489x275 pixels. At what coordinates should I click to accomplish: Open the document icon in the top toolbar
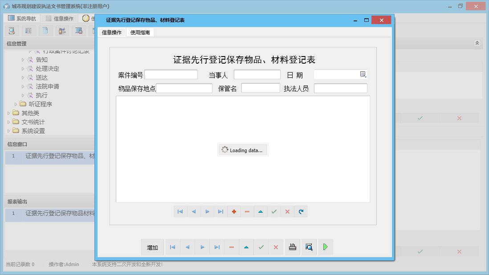45,31
